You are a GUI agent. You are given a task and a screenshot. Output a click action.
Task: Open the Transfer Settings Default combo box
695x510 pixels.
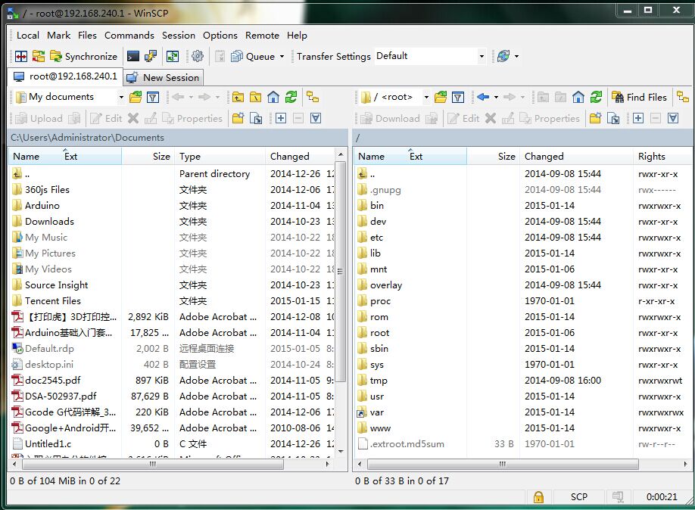coord(430,56)
